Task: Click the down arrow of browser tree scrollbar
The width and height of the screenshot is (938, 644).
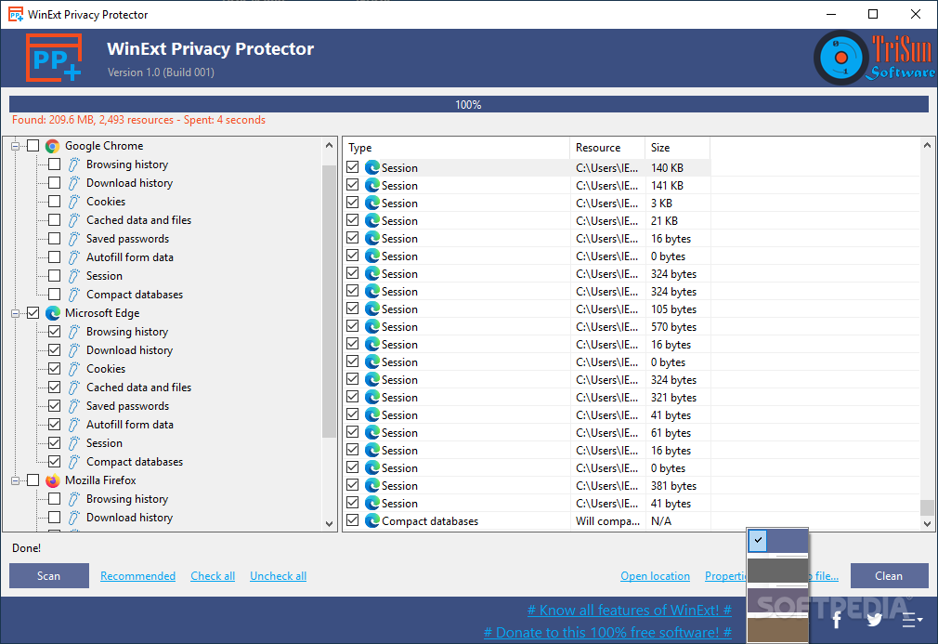Action: pos(329,523)
